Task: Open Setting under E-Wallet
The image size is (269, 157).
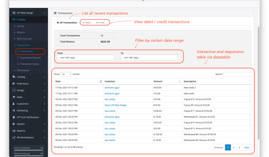Action: point(20,26)
